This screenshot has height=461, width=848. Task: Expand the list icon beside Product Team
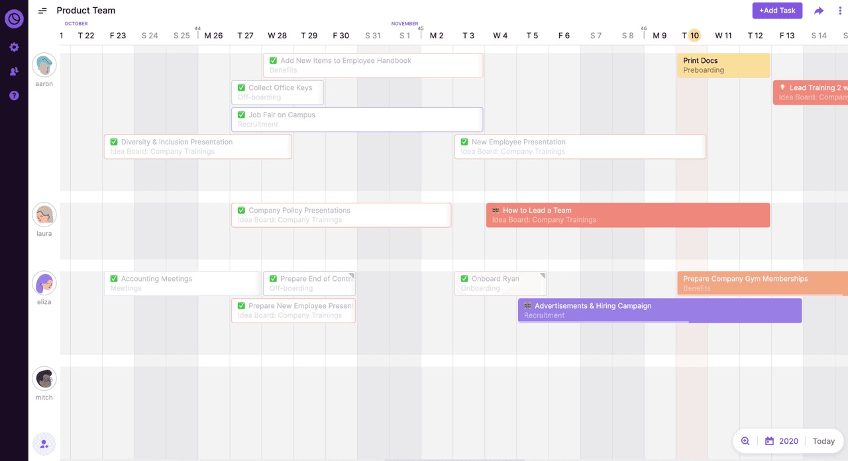[x=42, y=11]
